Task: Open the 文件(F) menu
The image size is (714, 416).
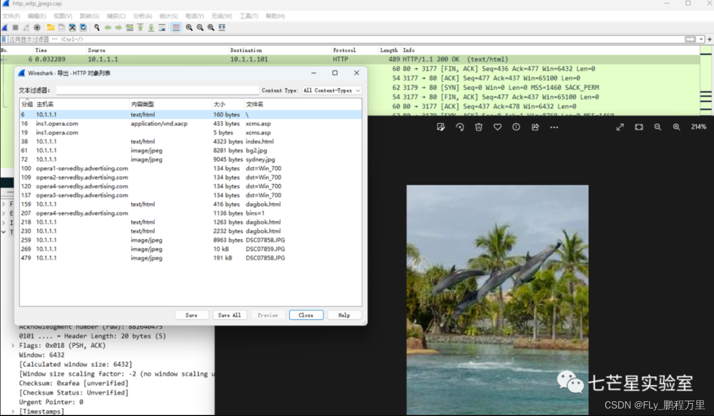Action: click(11, 16)
